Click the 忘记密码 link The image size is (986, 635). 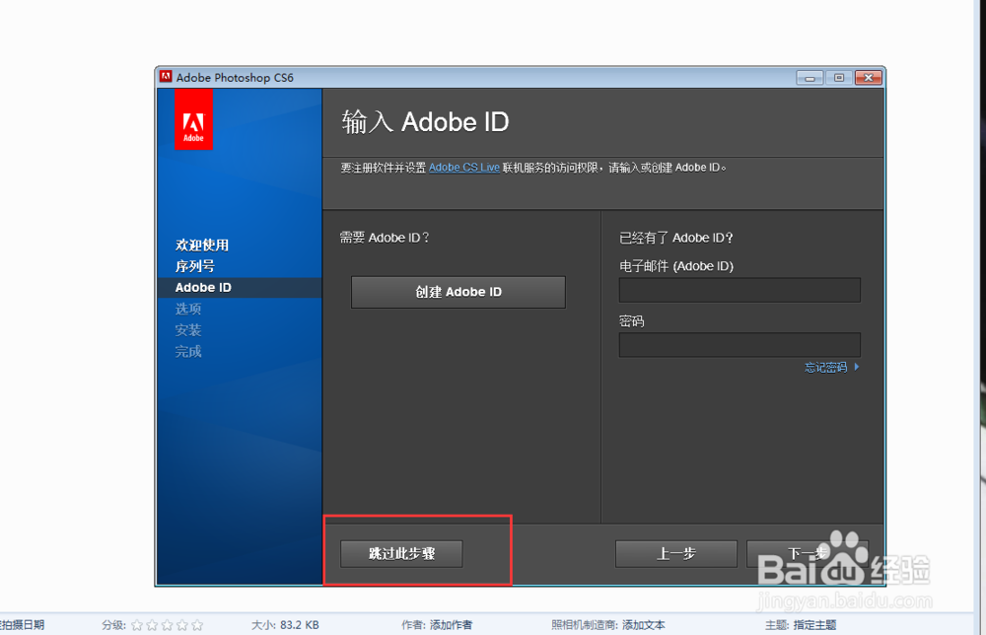[x=825, y=367]
